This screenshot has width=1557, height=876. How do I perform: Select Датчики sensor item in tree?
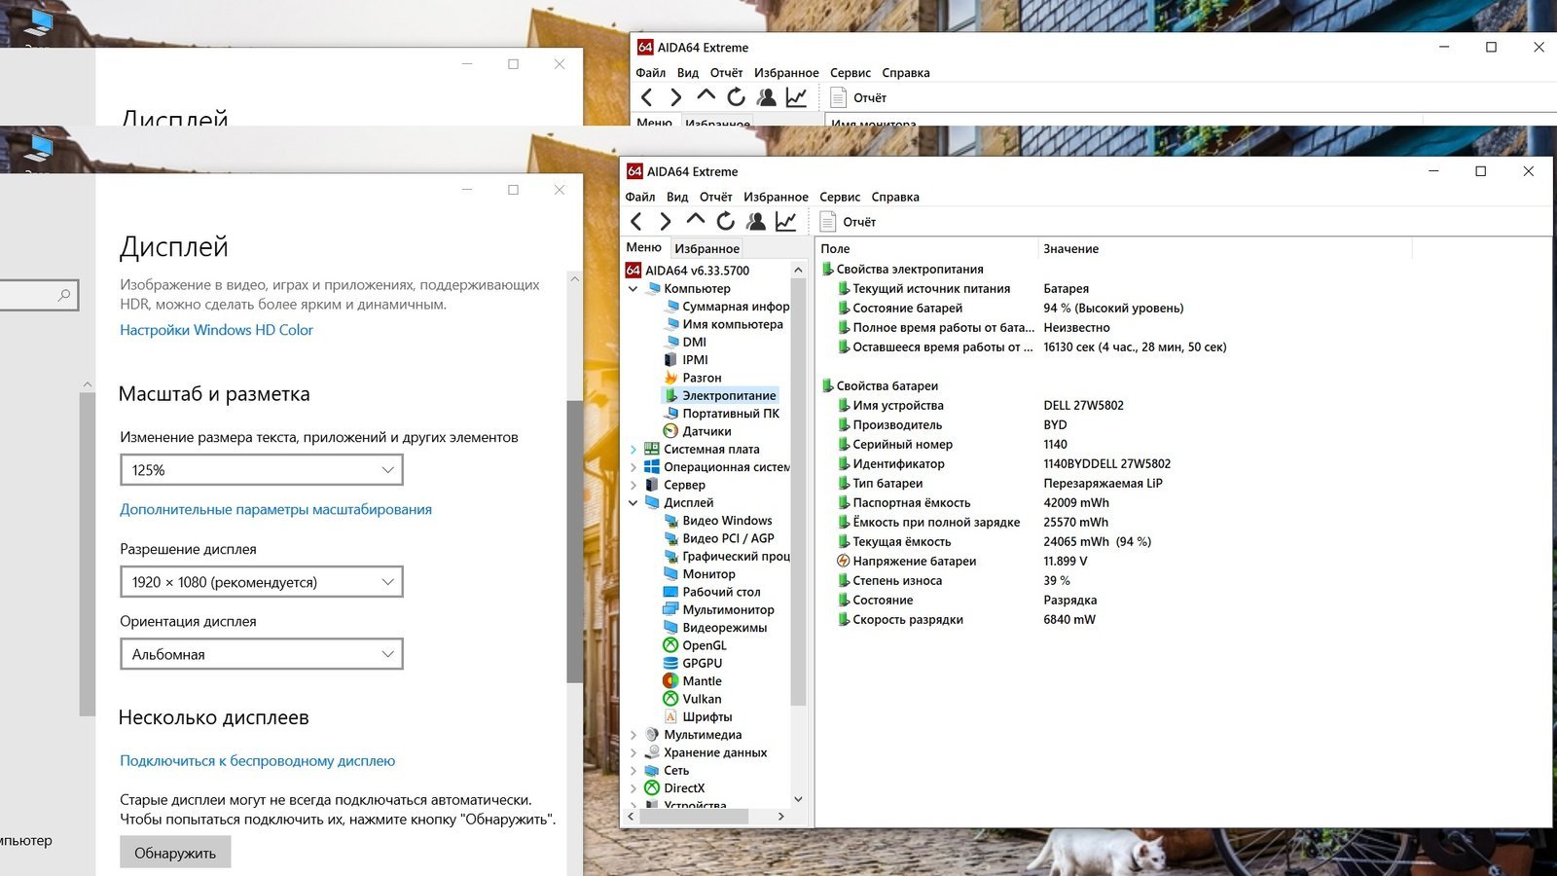coord(706,431)
